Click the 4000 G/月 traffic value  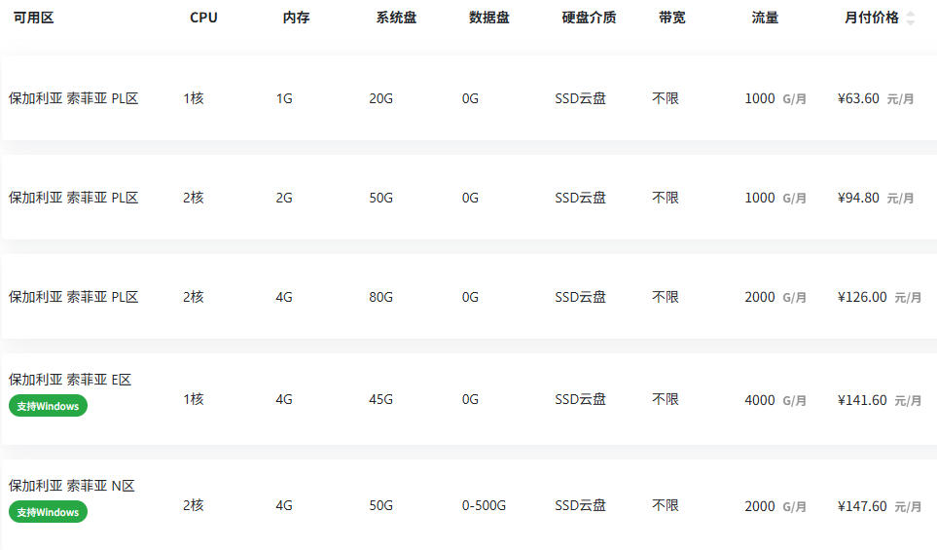pos(775,400)
